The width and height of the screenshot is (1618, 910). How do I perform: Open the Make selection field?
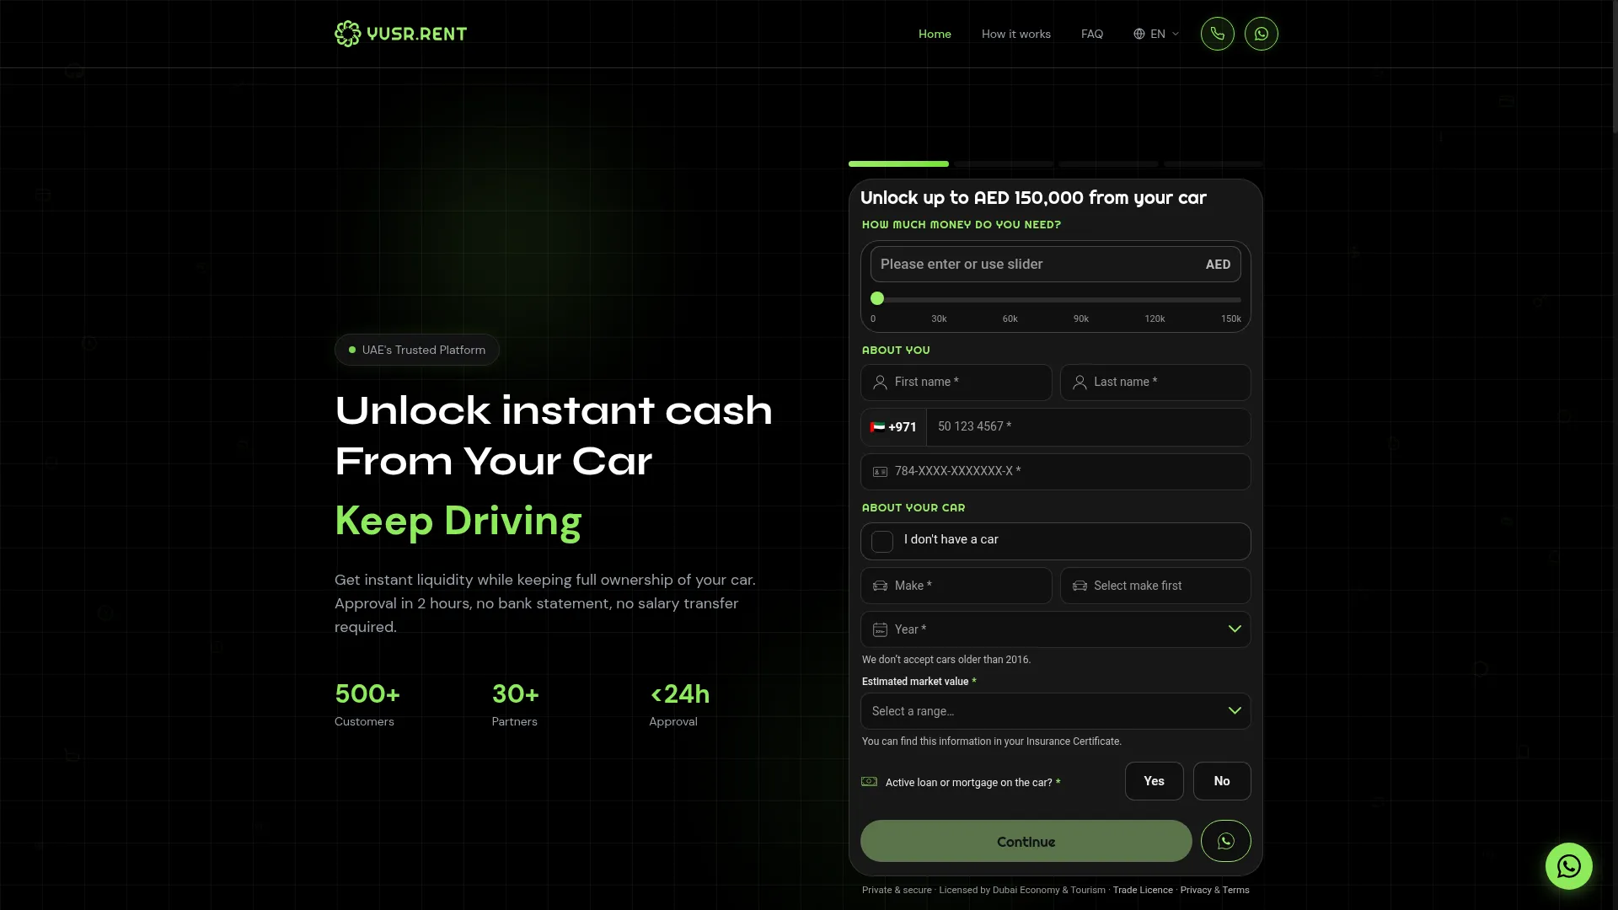pos(956,586)
